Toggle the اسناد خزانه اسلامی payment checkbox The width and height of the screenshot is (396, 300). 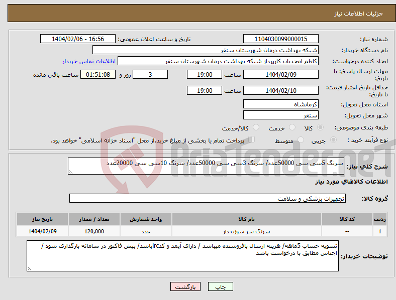click(x=252, y=139)
